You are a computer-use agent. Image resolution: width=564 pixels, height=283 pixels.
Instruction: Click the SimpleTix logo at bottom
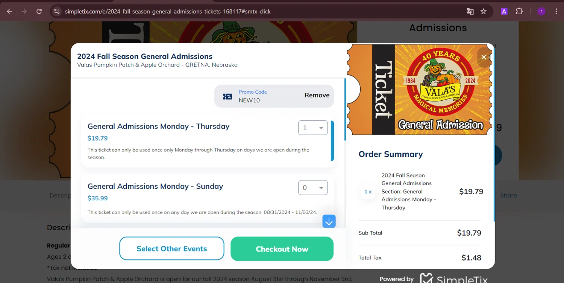(x=453, y=279)
